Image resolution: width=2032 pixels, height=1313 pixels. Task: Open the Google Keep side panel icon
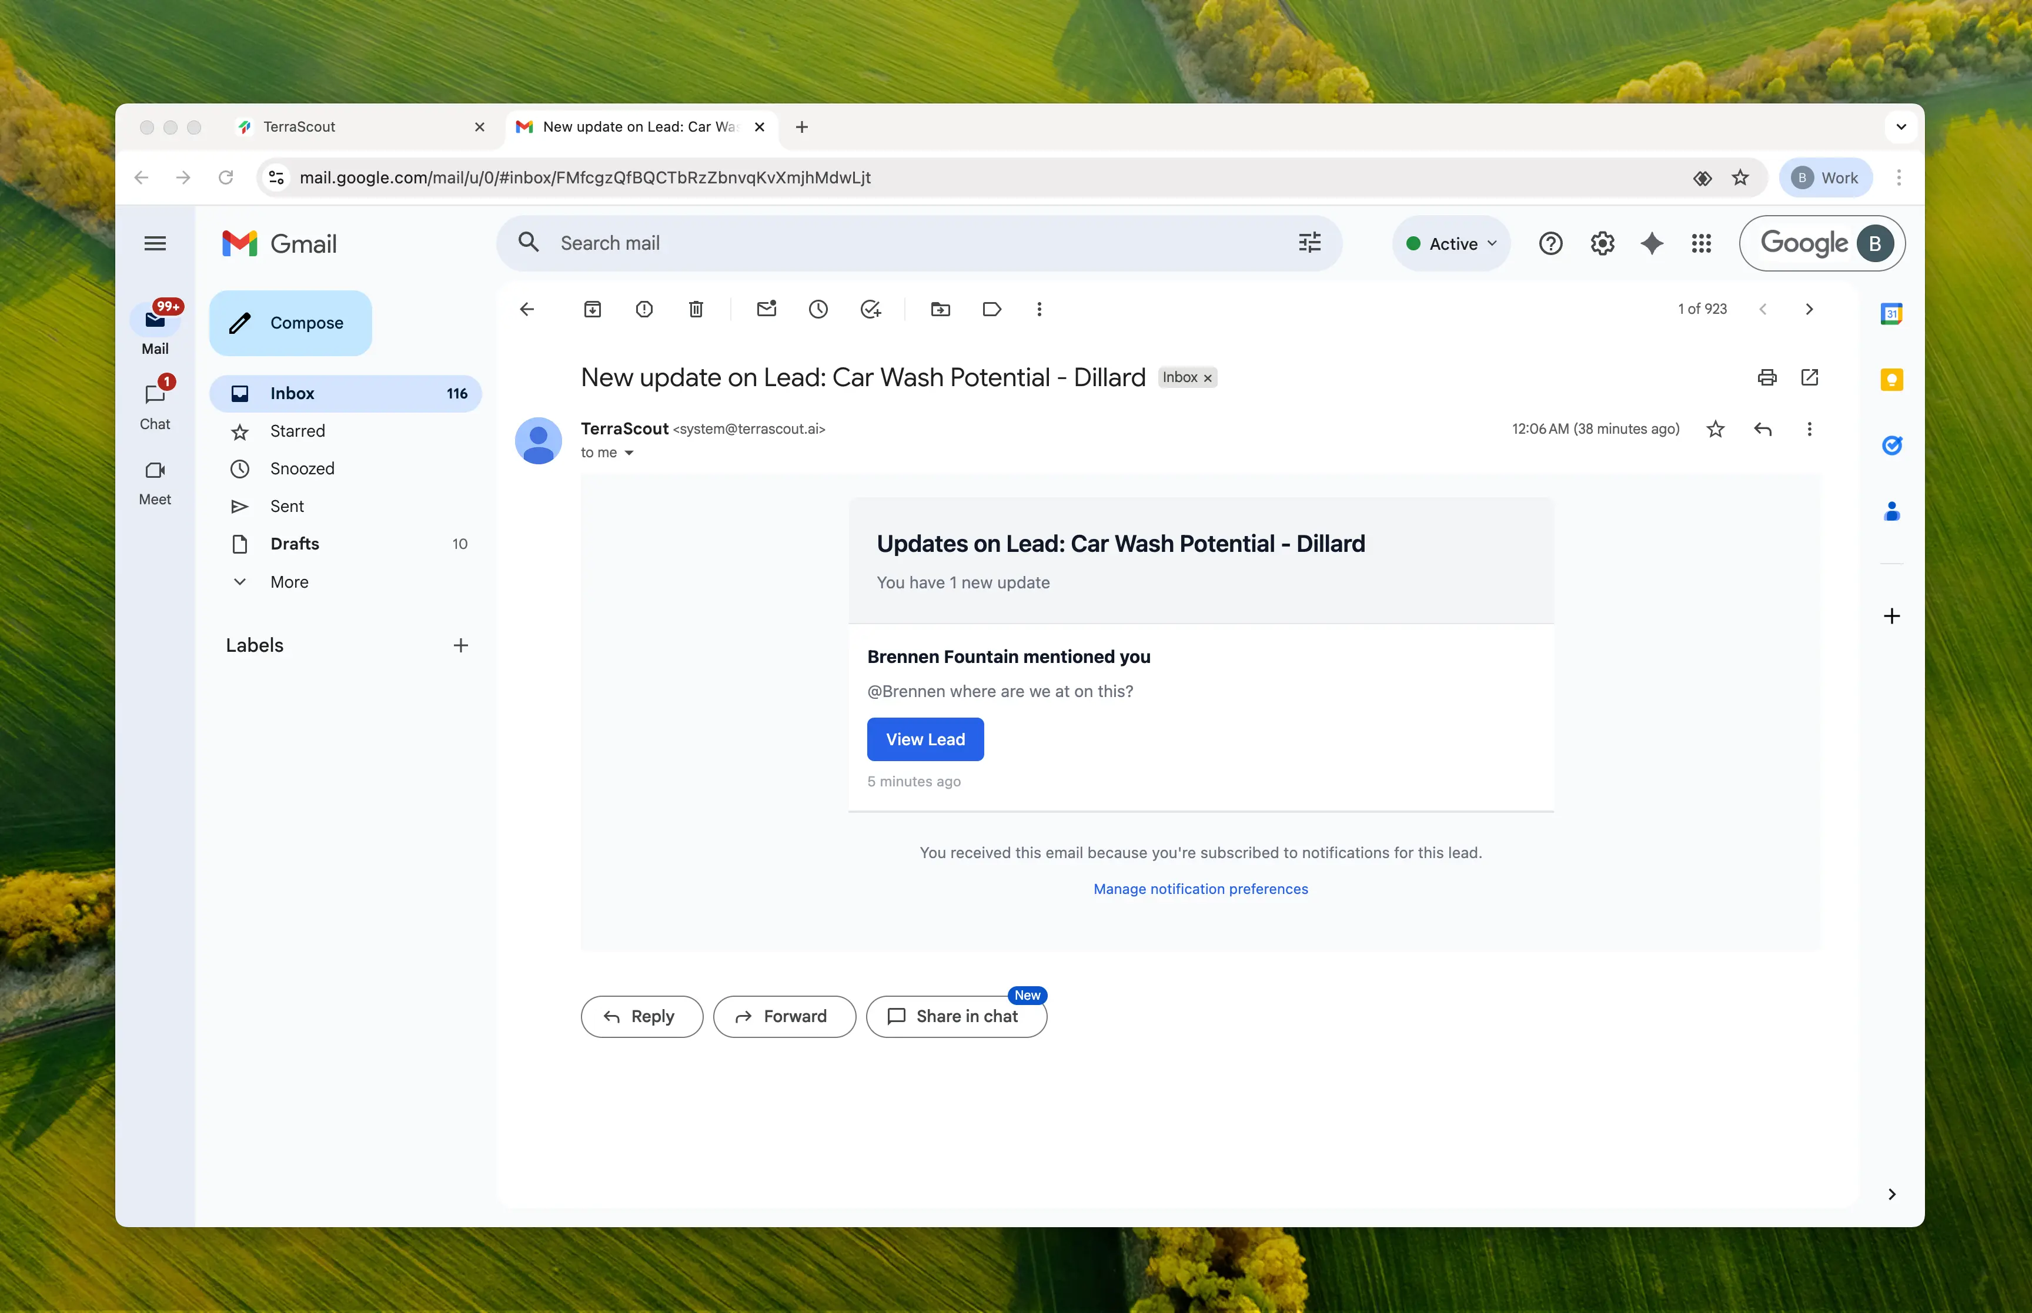1891,380
